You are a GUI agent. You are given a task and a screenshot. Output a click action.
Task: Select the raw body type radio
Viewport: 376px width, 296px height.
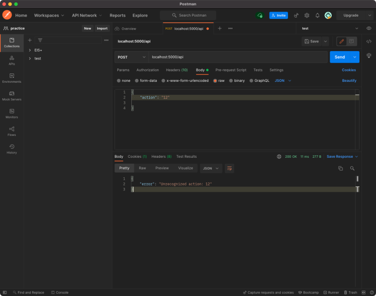click(x=215, y=81)
